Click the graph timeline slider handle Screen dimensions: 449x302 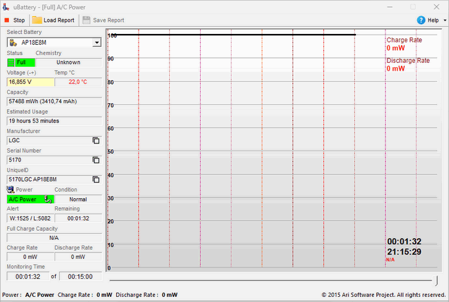(437, 281)
